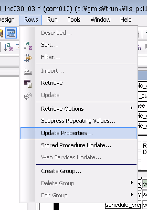Screen dimensions: 147x210
Task: Open the Suppress Repeating Values... dialog
Action: pyautogui.click(x=78, y=121)
